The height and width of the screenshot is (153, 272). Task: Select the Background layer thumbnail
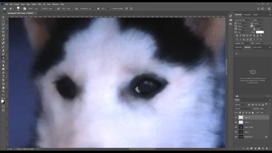(241, 137)
